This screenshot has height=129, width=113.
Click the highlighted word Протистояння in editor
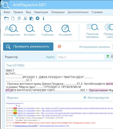click(98, 90)
